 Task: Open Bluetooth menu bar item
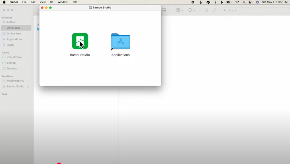(x=215, y=2)
